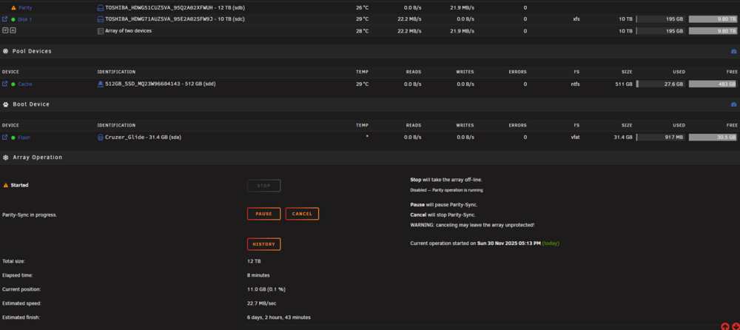This screenshot has width=740, height=330.
Task: Open the Cache device link
Action: pyautogui.click(x=25, y=84)
